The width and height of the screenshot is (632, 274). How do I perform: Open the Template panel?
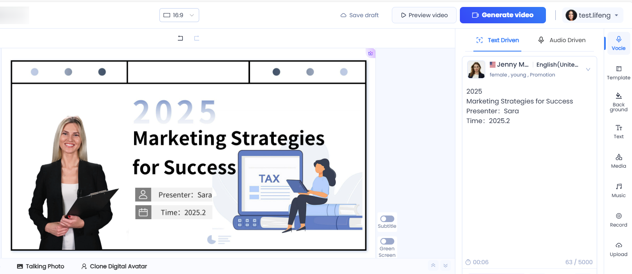(x=618, y=72)
